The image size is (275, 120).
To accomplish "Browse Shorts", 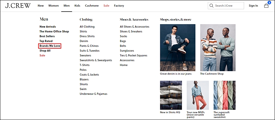I will 84,84.
